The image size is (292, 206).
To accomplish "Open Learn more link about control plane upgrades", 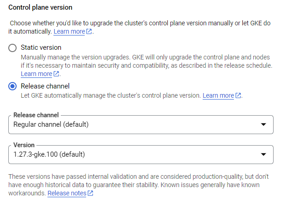I will point(69,32).
